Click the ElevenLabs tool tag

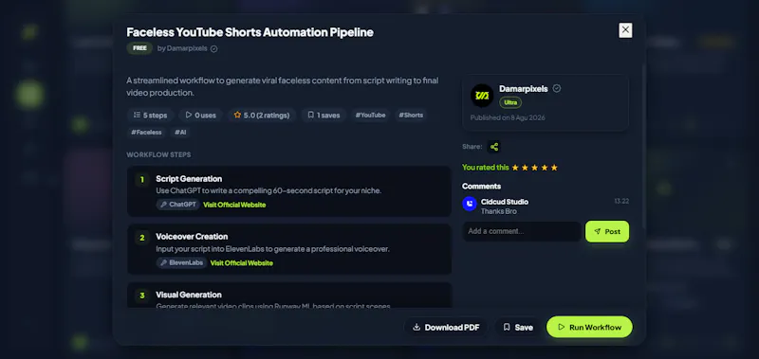[181, 263]
